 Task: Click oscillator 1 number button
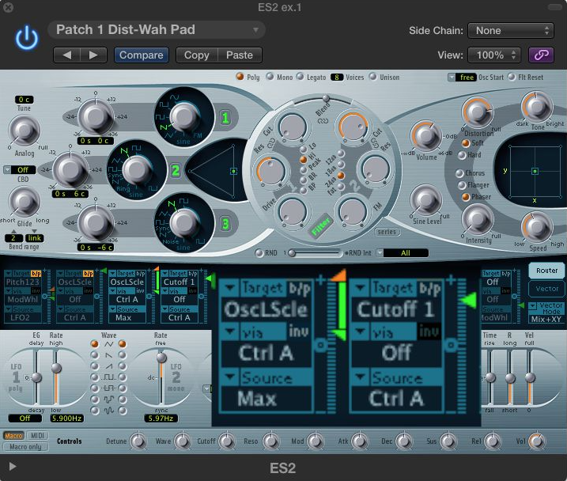[x=225, y=118]
